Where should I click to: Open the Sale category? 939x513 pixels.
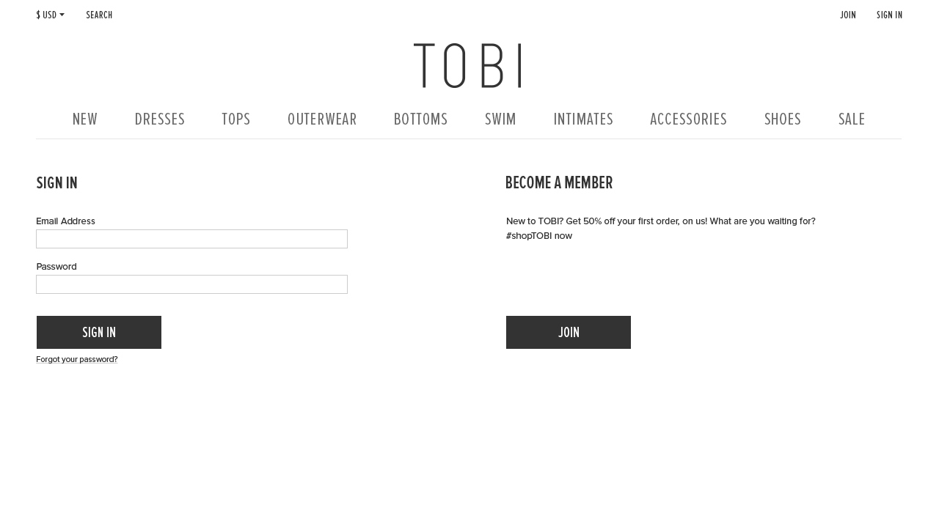(x=852, y=119)
